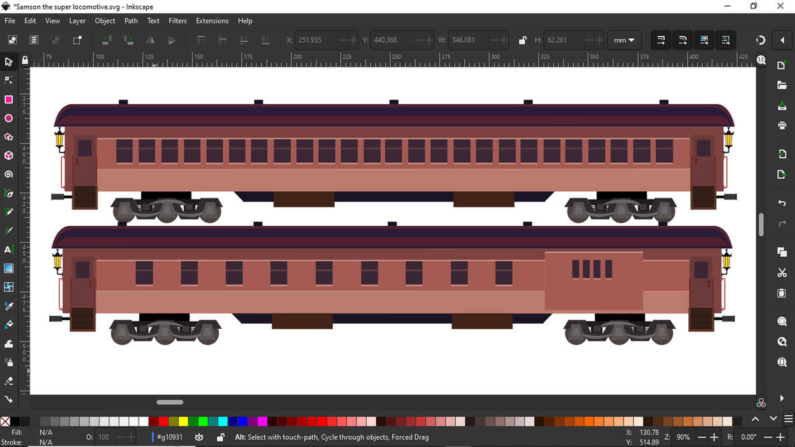Click Print document icon

782,125
